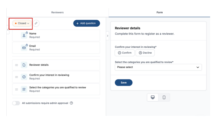Click the Reviewer details page icon
The image size is (219, 123).
[24, 65]
